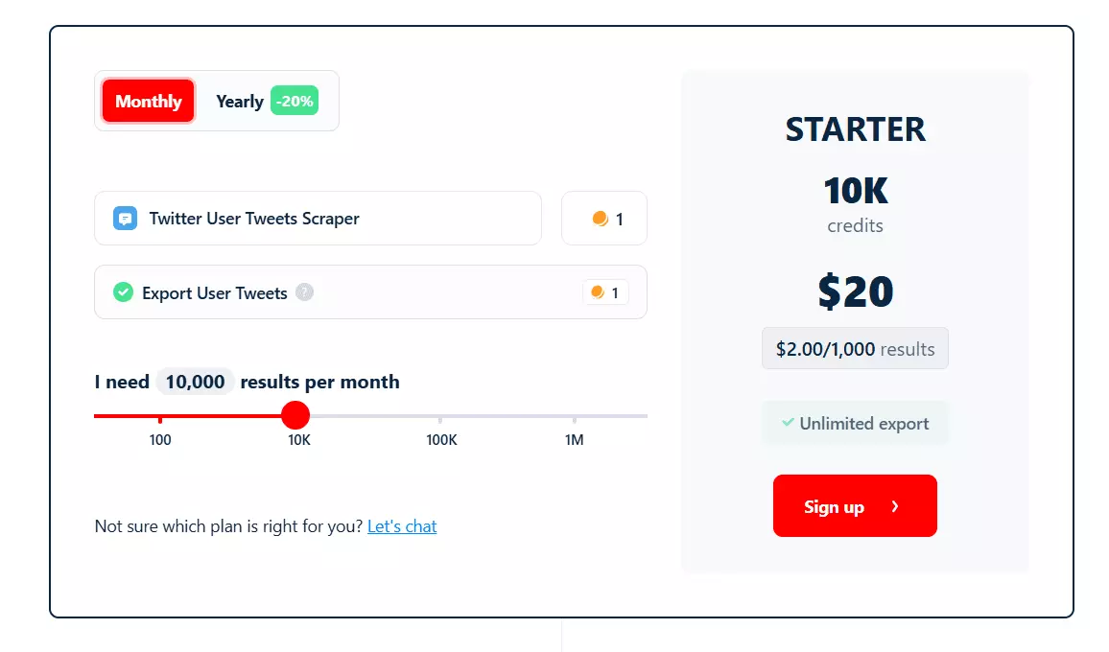Click the 10K credits figure on Starter card
1109x652 pixels.
[x=855, y=192]
